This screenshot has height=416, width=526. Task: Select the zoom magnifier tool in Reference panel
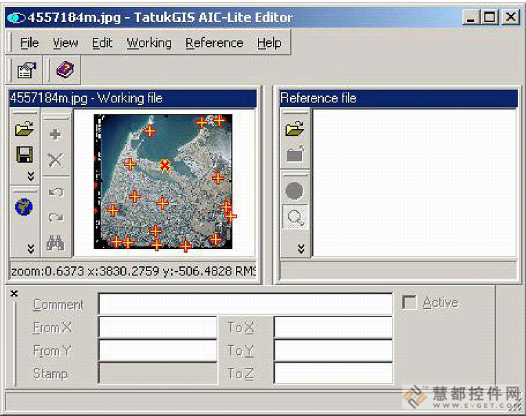295,217
